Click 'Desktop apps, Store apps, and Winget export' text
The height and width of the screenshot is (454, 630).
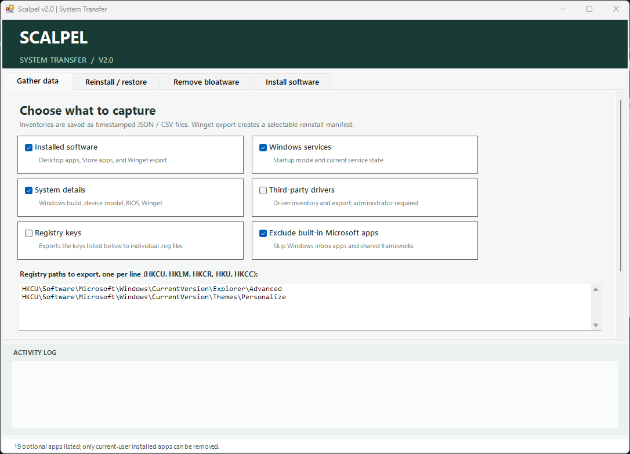pyautogui.click(x=103, y=160)
